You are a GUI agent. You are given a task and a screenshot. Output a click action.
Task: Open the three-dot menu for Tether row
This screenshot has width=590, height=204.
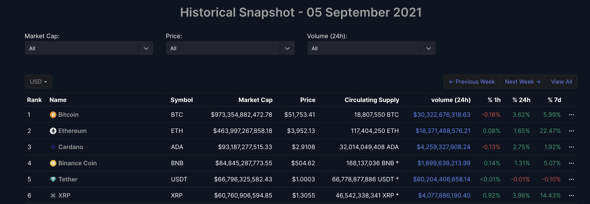pyautogui.click(x=571, y=179)
